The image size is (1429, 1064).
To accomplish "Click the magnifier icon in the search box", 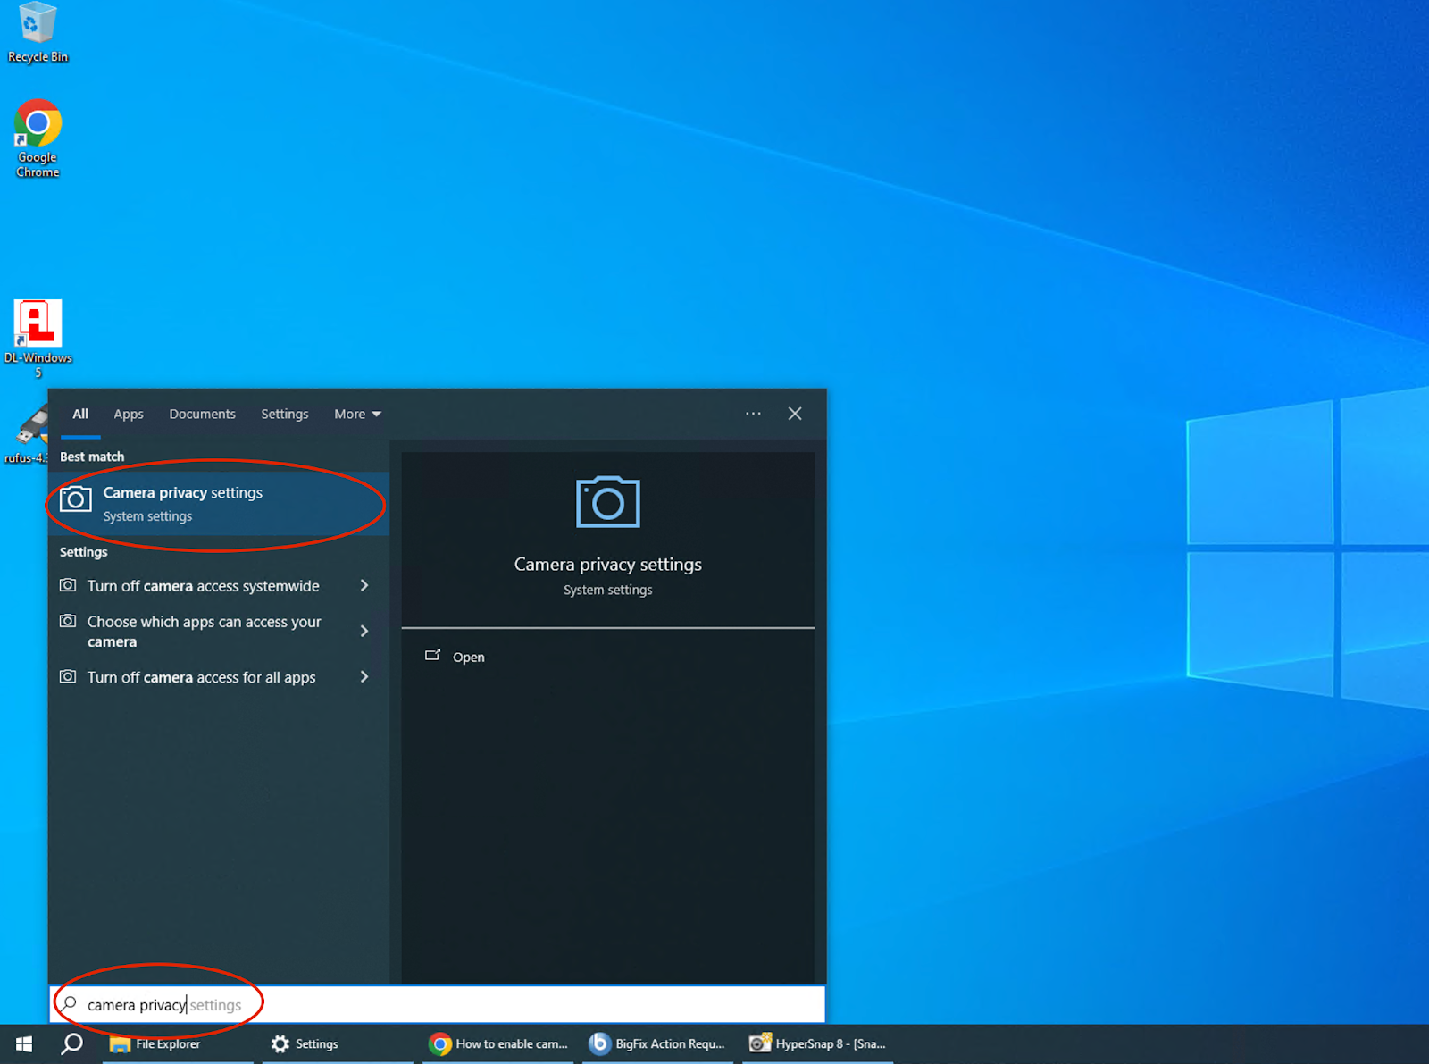I will [x=70, y=1004].
